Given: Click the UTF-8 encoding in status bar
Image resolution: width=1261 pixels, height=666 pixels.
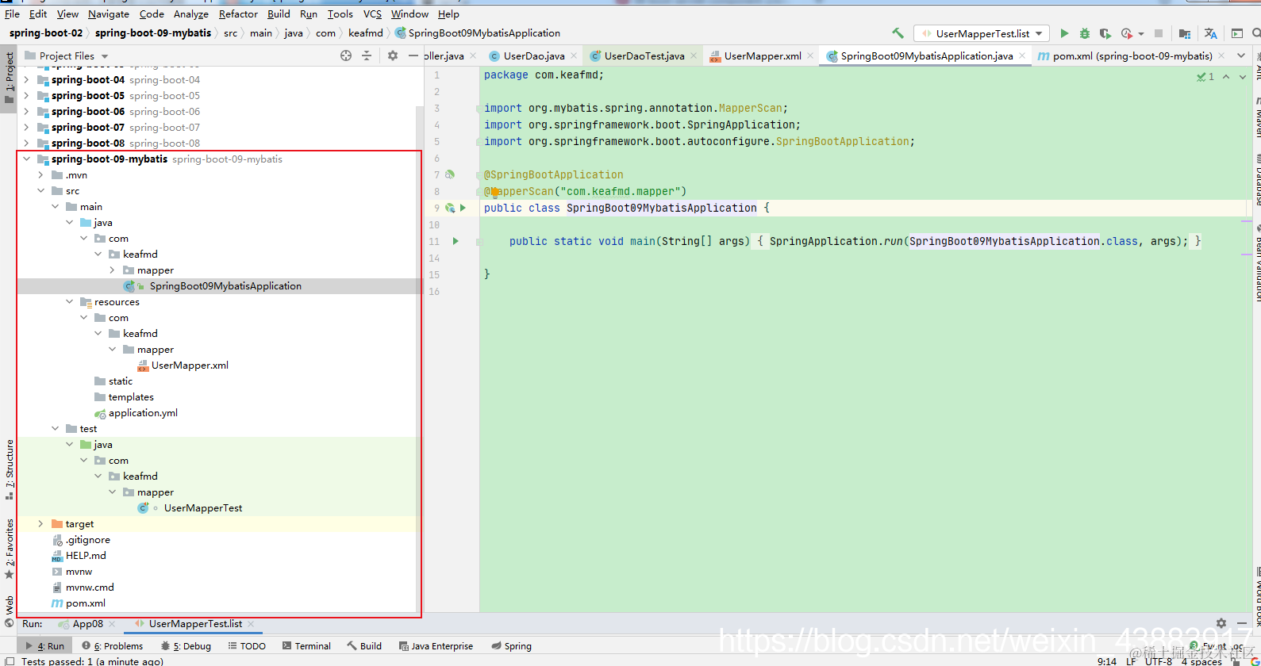Looking at the screenshot, I should (x=1158, y=660).
